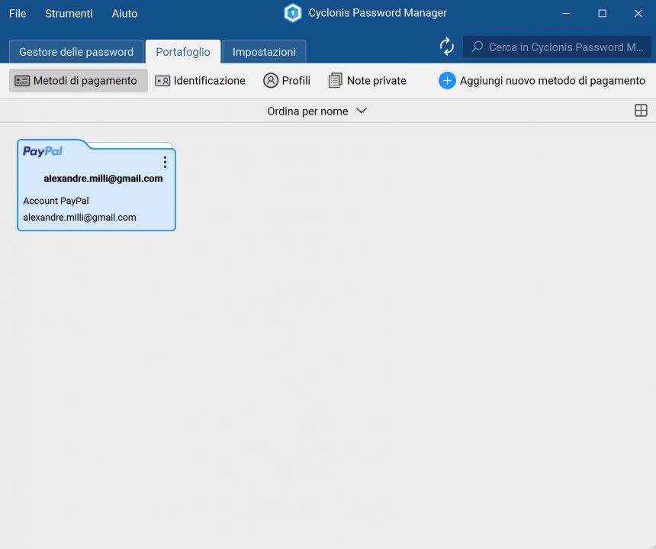Close the Cyclonis Password Manager window
Image resolution: width=656 pixels, height=549 pixels.
[x=638, y=14]
